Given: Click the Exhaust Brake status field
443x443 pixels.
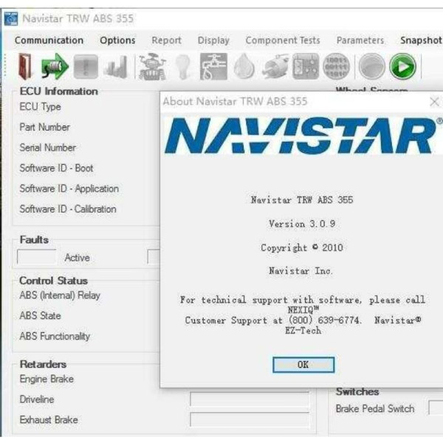Looking at the screenshot, I should 249,419.
